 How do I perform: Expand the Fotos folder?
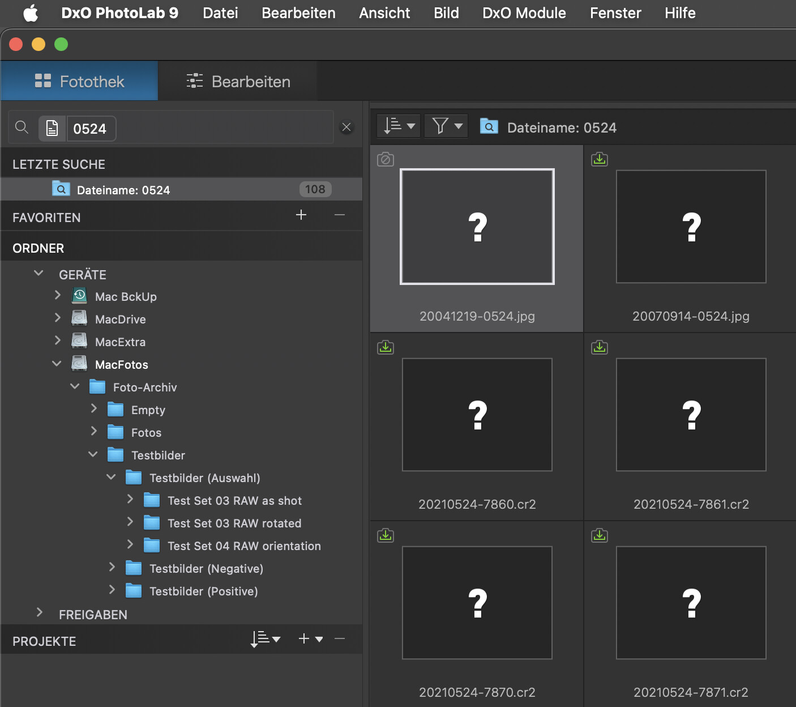(x=94, y=432)
